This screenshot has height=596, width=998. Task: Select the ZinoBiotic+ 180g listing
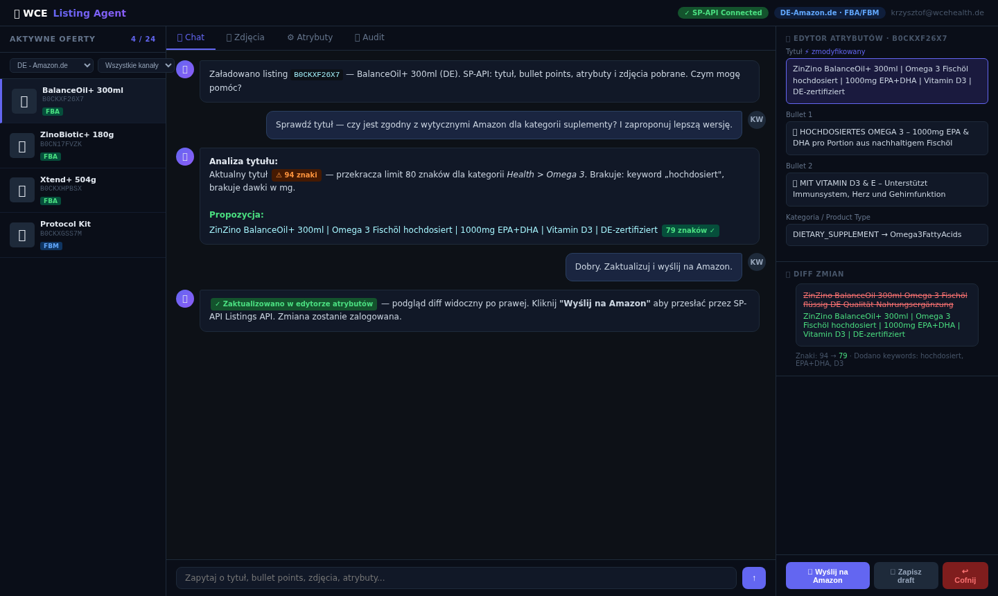tap(83, 146)
